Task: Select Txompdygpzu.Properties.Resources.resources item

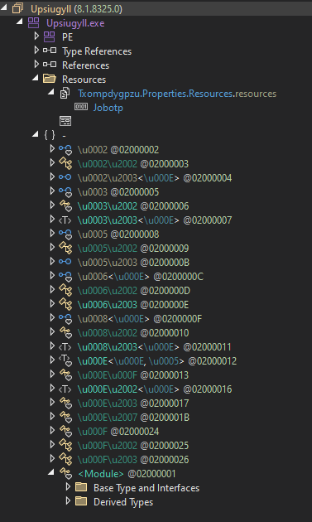Action: [177, 94]
